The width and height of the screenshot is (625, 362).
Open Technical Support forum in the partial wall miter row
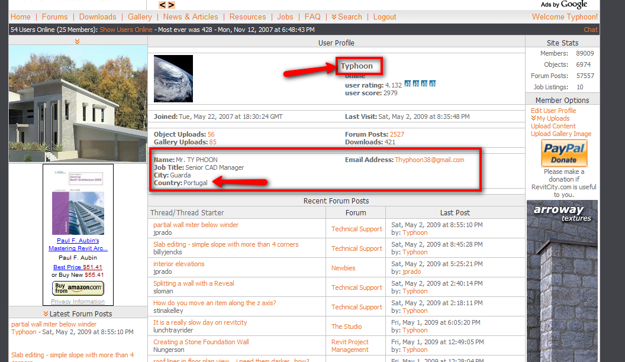356,228
